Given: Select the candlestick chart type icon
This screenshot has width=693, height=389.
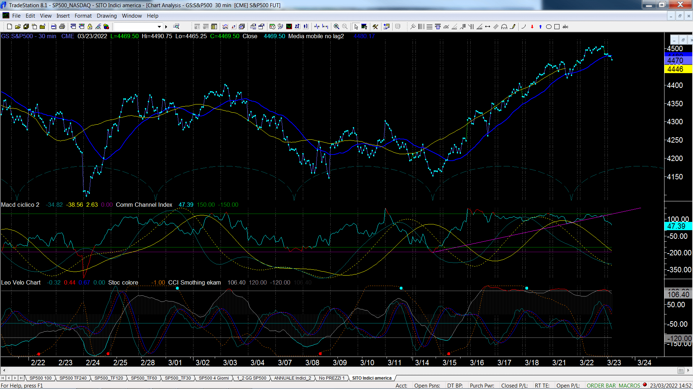Looking at the screenshot, I should click(x=306, y=27).
